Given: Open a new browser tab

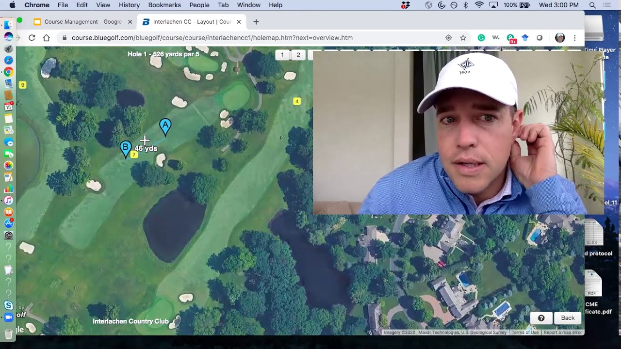Looking at the screenshot, I should (x=256, y=22).
